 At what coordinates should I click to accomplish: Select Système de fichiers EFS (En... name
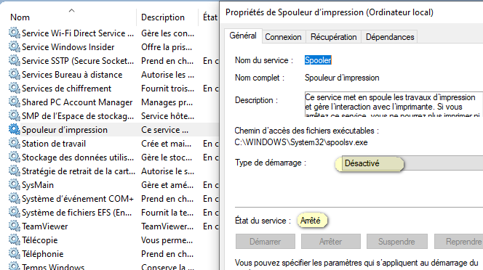click(76, 213)
